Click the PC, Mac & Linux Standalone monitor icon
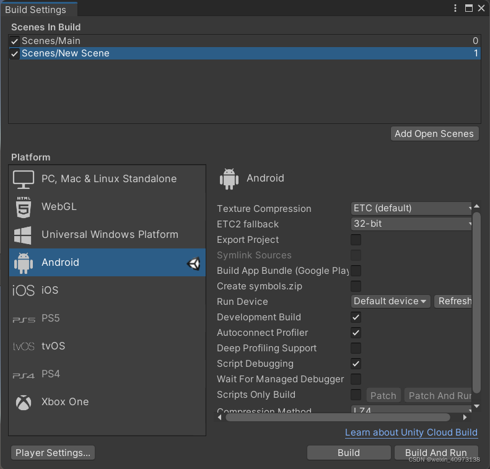Screen dimensions: 490x469 pos(23,179)
